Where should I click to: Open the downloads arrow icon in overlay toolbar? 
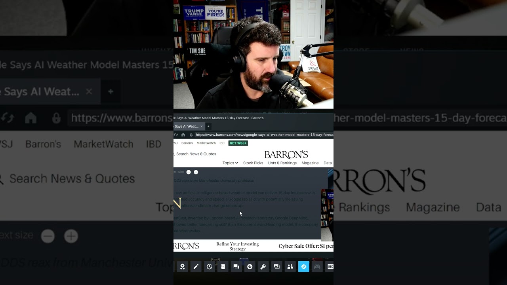point(250,267)
